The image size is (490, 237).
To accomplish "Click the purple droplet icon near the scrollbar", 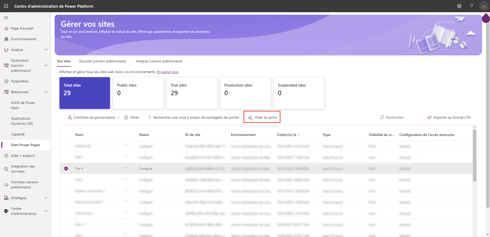I will 486,18.
